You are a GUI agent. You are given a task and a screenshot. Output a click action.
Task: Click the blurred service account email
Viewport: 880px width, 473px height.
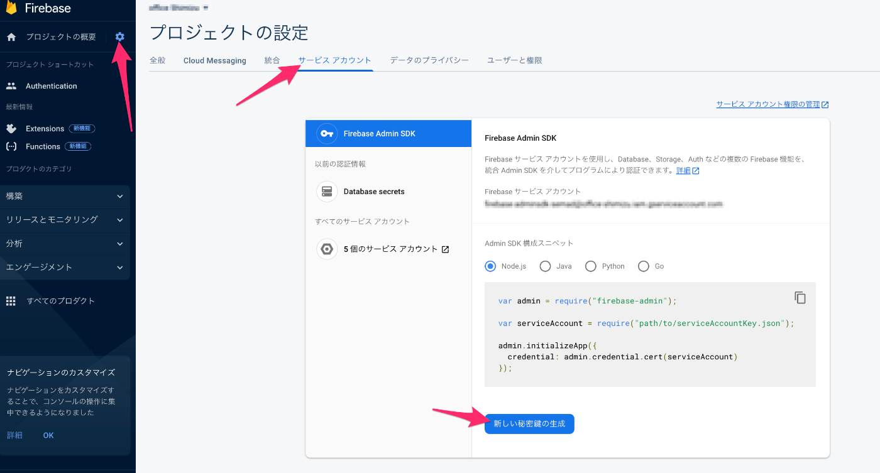(603, 205)
